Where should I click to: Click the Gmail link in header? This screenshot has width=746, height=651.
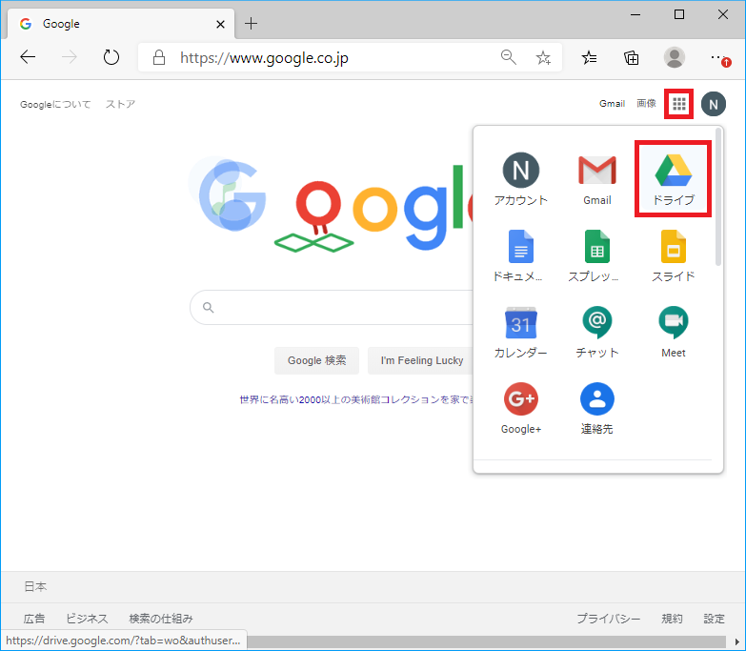(612, 104)
